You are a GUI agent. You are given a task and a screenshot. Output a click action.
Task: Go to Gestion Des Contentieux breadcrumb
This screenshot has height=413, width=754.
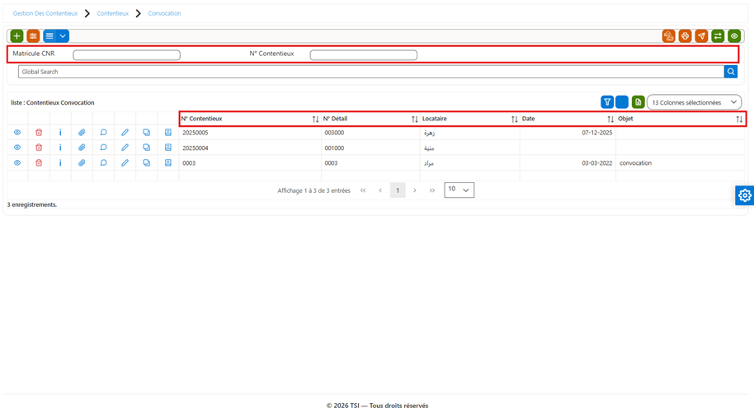[x=45, y=13]
